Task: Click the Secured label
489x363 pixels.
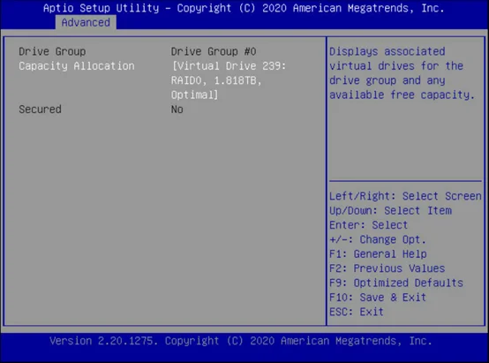Action: coord(40,110)
